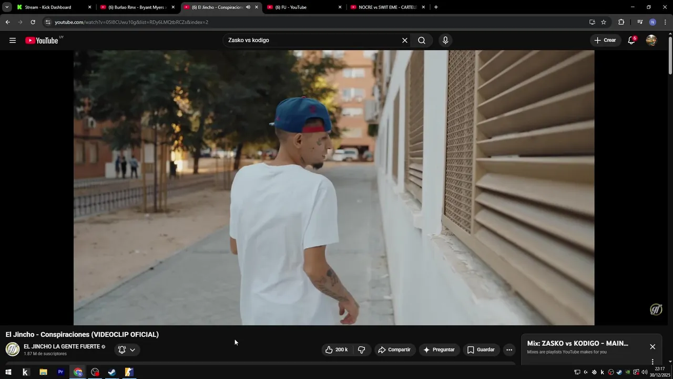Click the Compartir share button
This screenshot has height=379, width=673.
[x=394, y=350]
